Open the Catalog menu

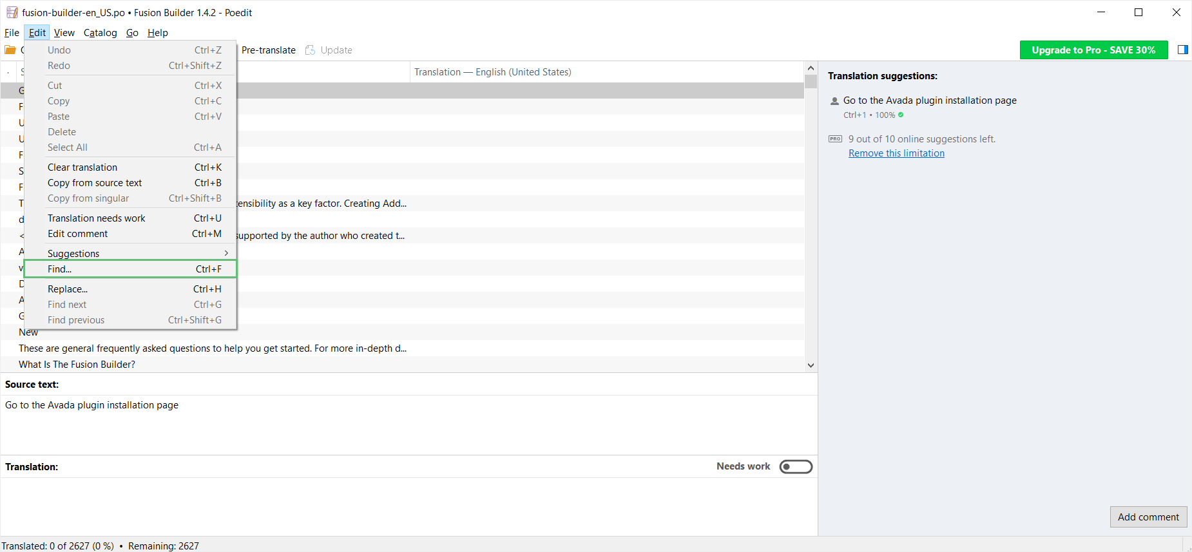coord(100,32)
